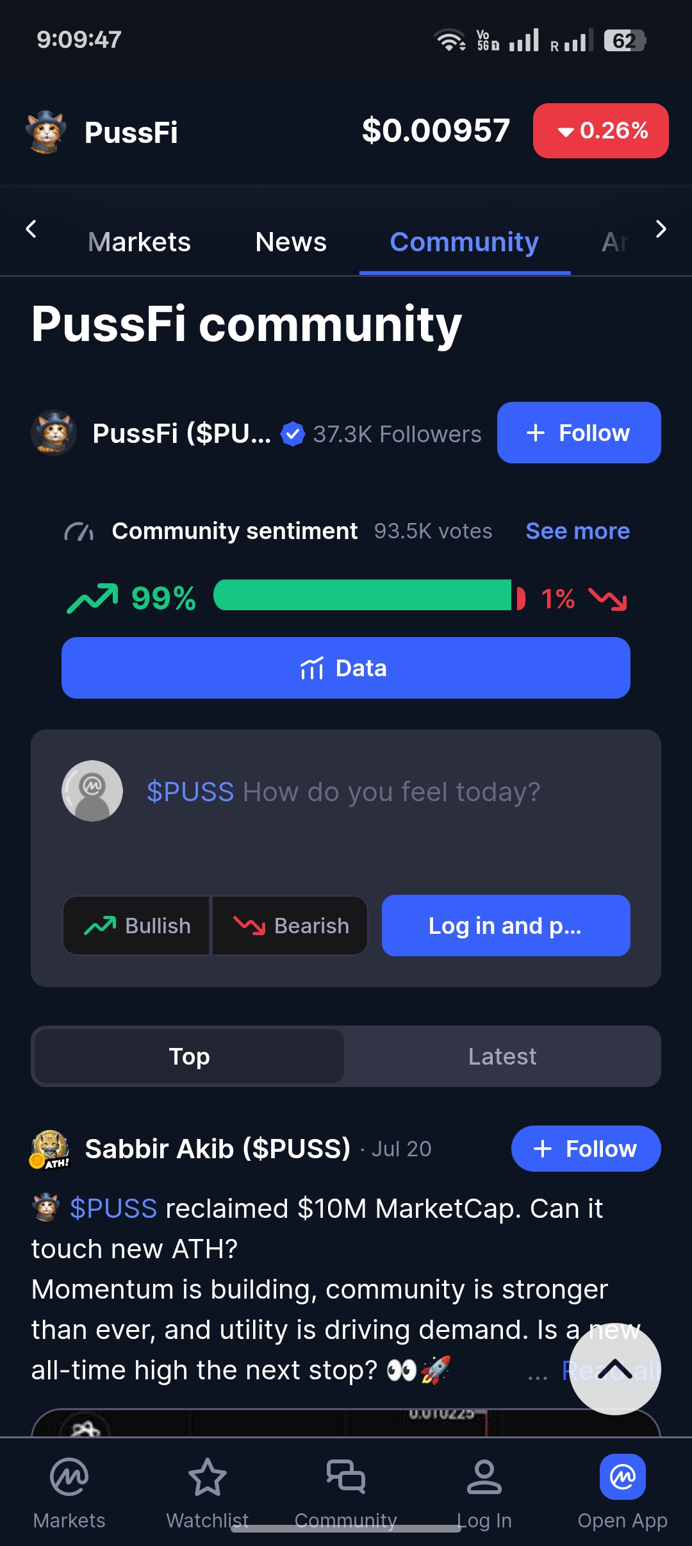This screenshot has height=1546, width=692.
Task: Select the Bearish sentiment option
Action: [x=290, y=926]
